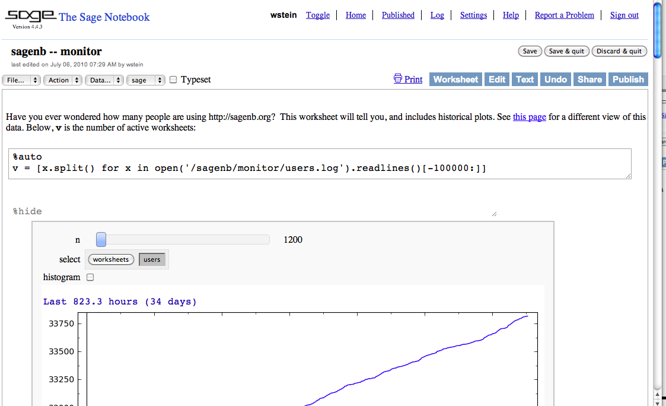
Task: Click the Sign out link
Action: click(x=624, y=15)
